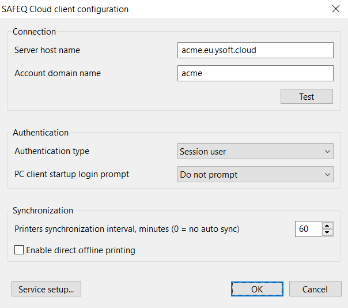Click the "Server host name" label
Screen dimensions: 348x308
(x=47, y=50)
